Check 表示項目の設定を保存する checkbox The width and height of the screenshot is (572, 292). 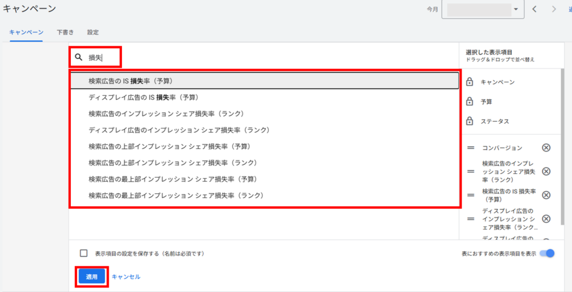click(x=84, y=253)
